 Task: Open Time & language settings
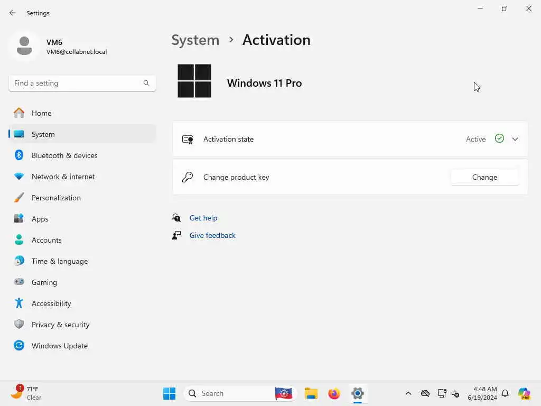[x=82, y=261]
